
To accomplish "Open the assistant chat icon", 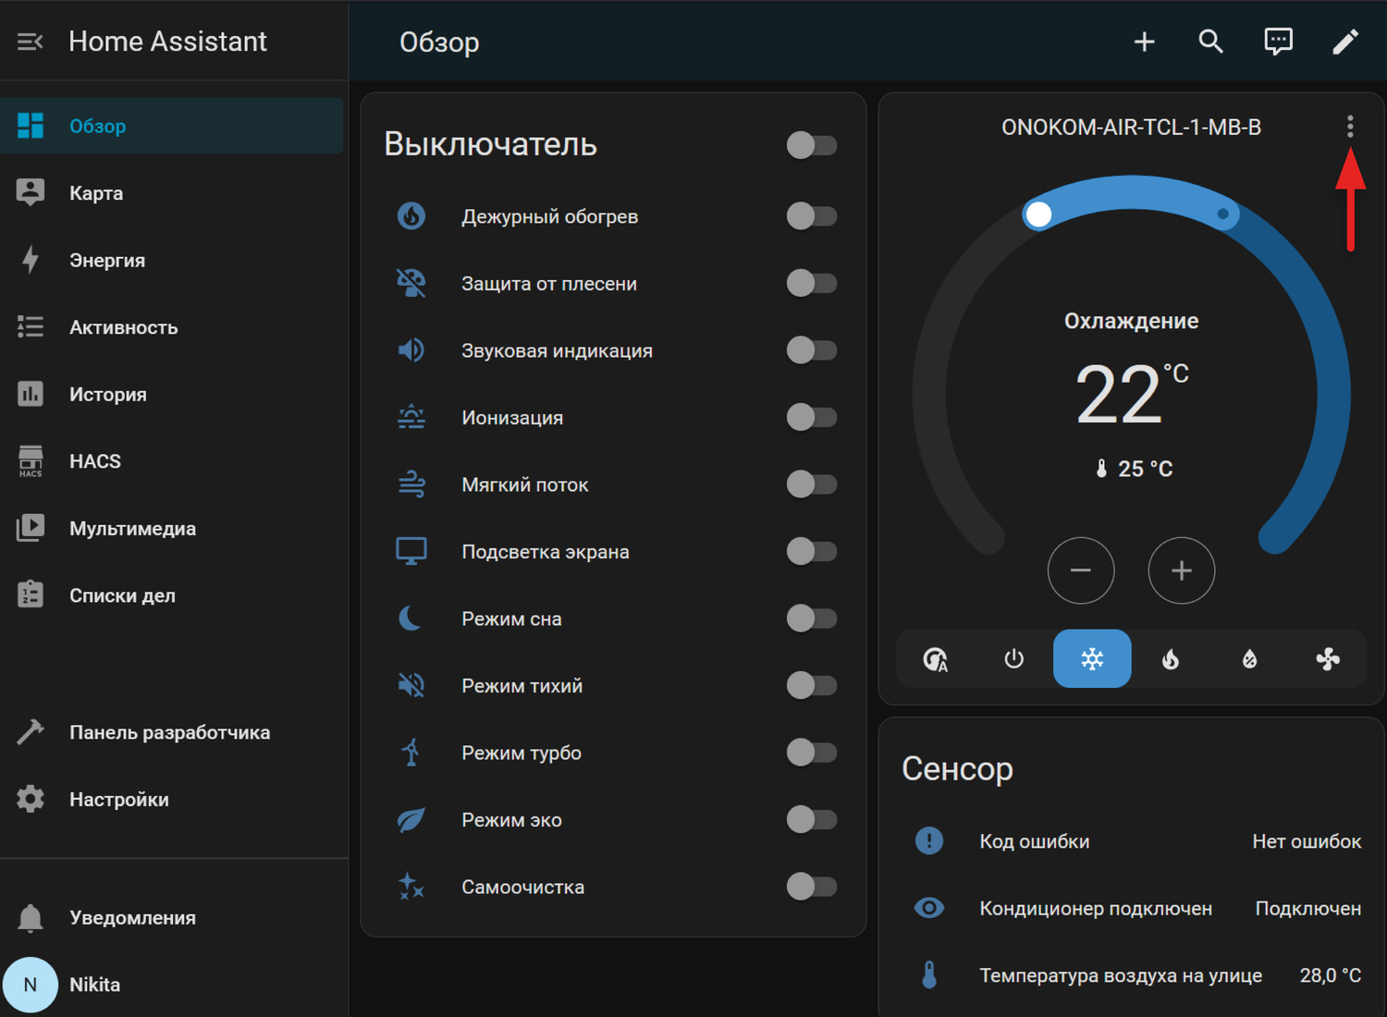I will point(1278,42).
